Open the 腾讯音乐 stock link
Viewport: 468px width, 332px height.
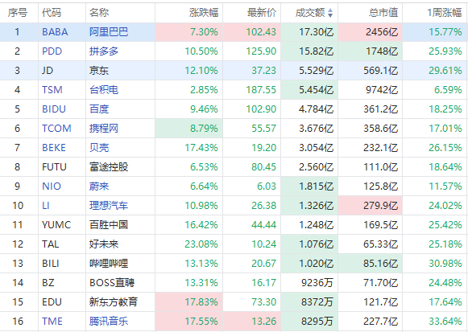109,322
